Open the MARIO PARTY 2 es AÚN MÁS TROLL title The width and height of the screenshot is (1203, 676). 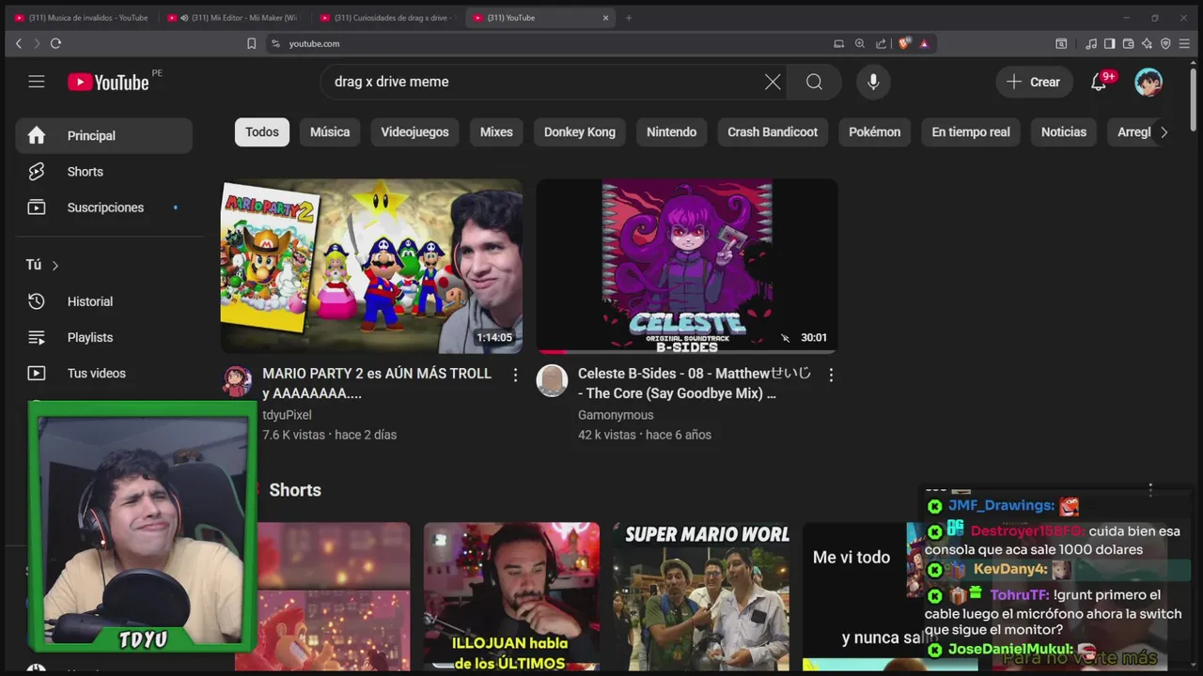[377, 383]
